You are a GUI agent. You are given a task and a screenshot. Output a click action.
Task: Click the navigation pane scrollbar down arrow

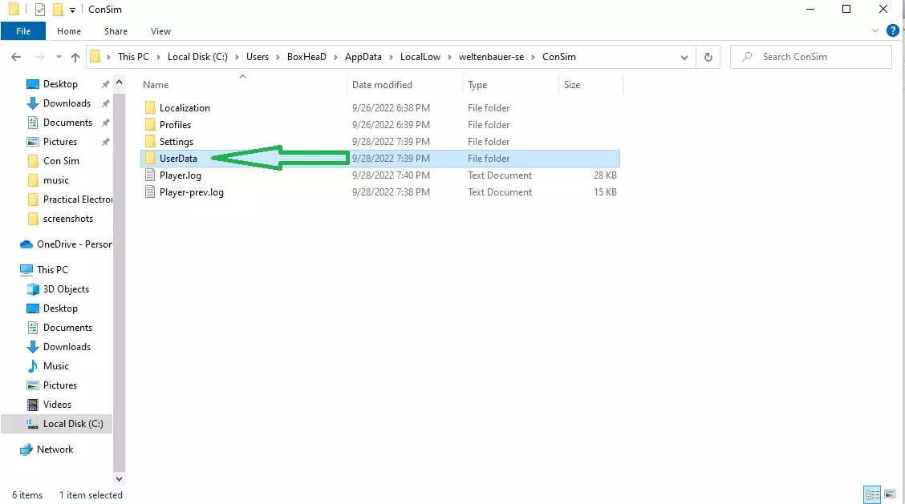[x=119, y=478]
